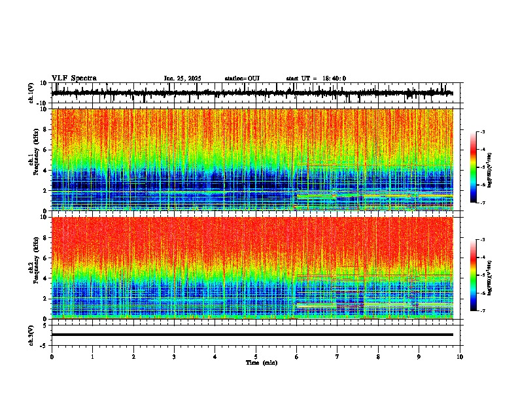Click the time axis tick label "5"
The width and height of the screenshot is (518, 400).
pyautogui.click(x=256, y=357)
